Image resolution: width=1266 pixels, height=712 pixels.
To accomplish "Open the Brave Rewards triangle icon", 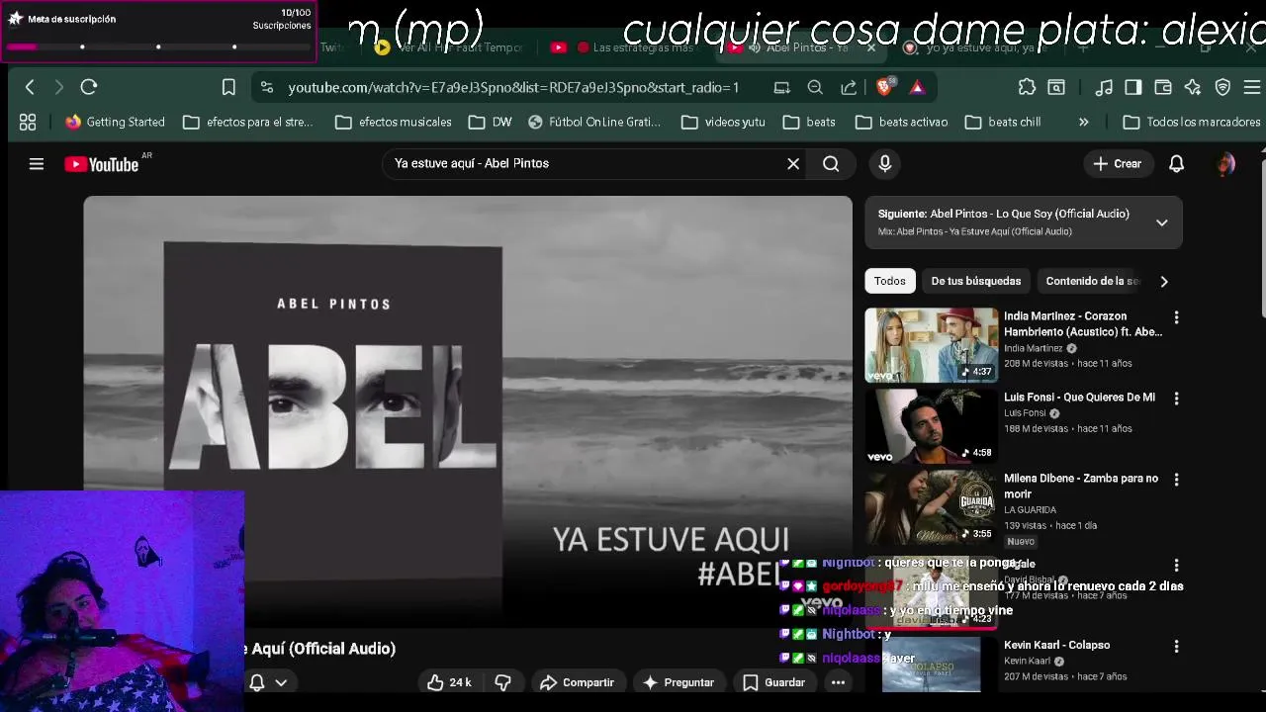I will (918, 87).
